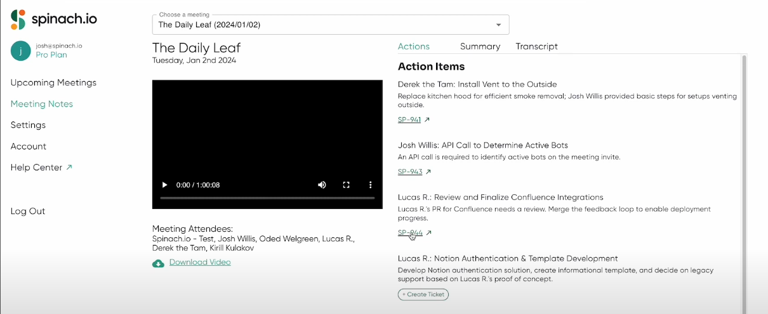Image resolution: width=768 pixels, height=314 pixels.
Task: Play the meeting video
Action: tap(165, 185)
